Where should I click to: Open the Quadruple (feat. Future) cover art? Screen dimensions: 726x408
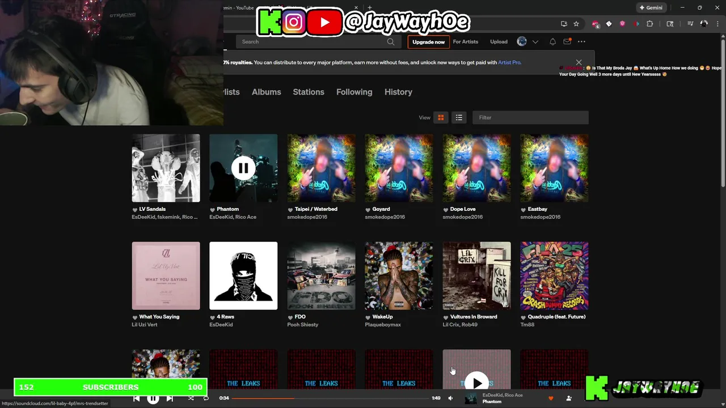click(x=554, y=276)
